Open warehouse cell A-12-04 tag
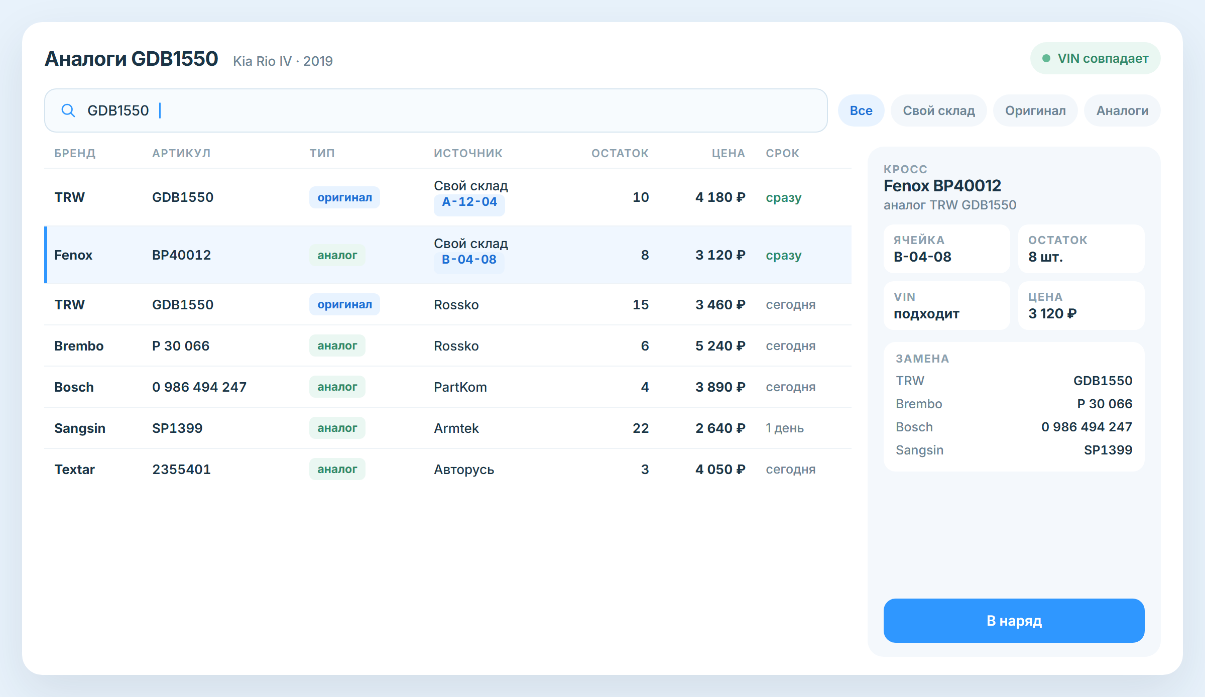Screen dimensions: 1205x697 click(x=469, y=202)
